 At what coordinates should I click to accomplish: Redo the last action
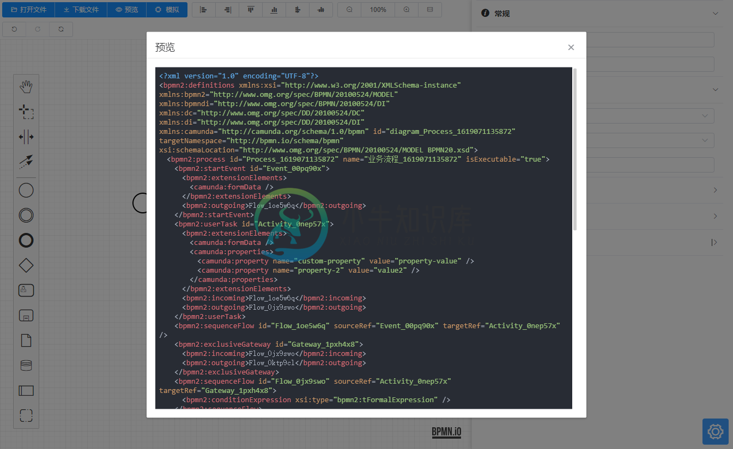(x=38, y=29)
